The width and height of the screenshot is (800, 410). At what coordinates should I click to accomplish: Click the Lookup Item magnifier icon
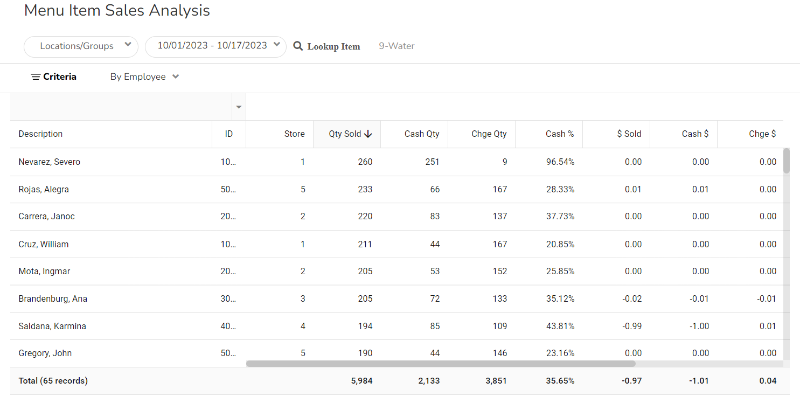coord(298,46)
